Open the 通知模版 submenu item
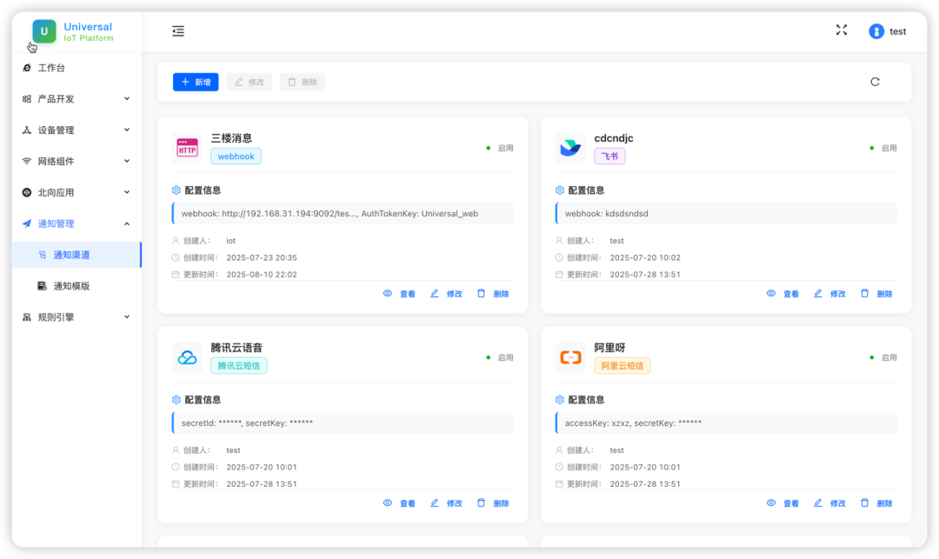Screen dimensions: 939x559 71,286
